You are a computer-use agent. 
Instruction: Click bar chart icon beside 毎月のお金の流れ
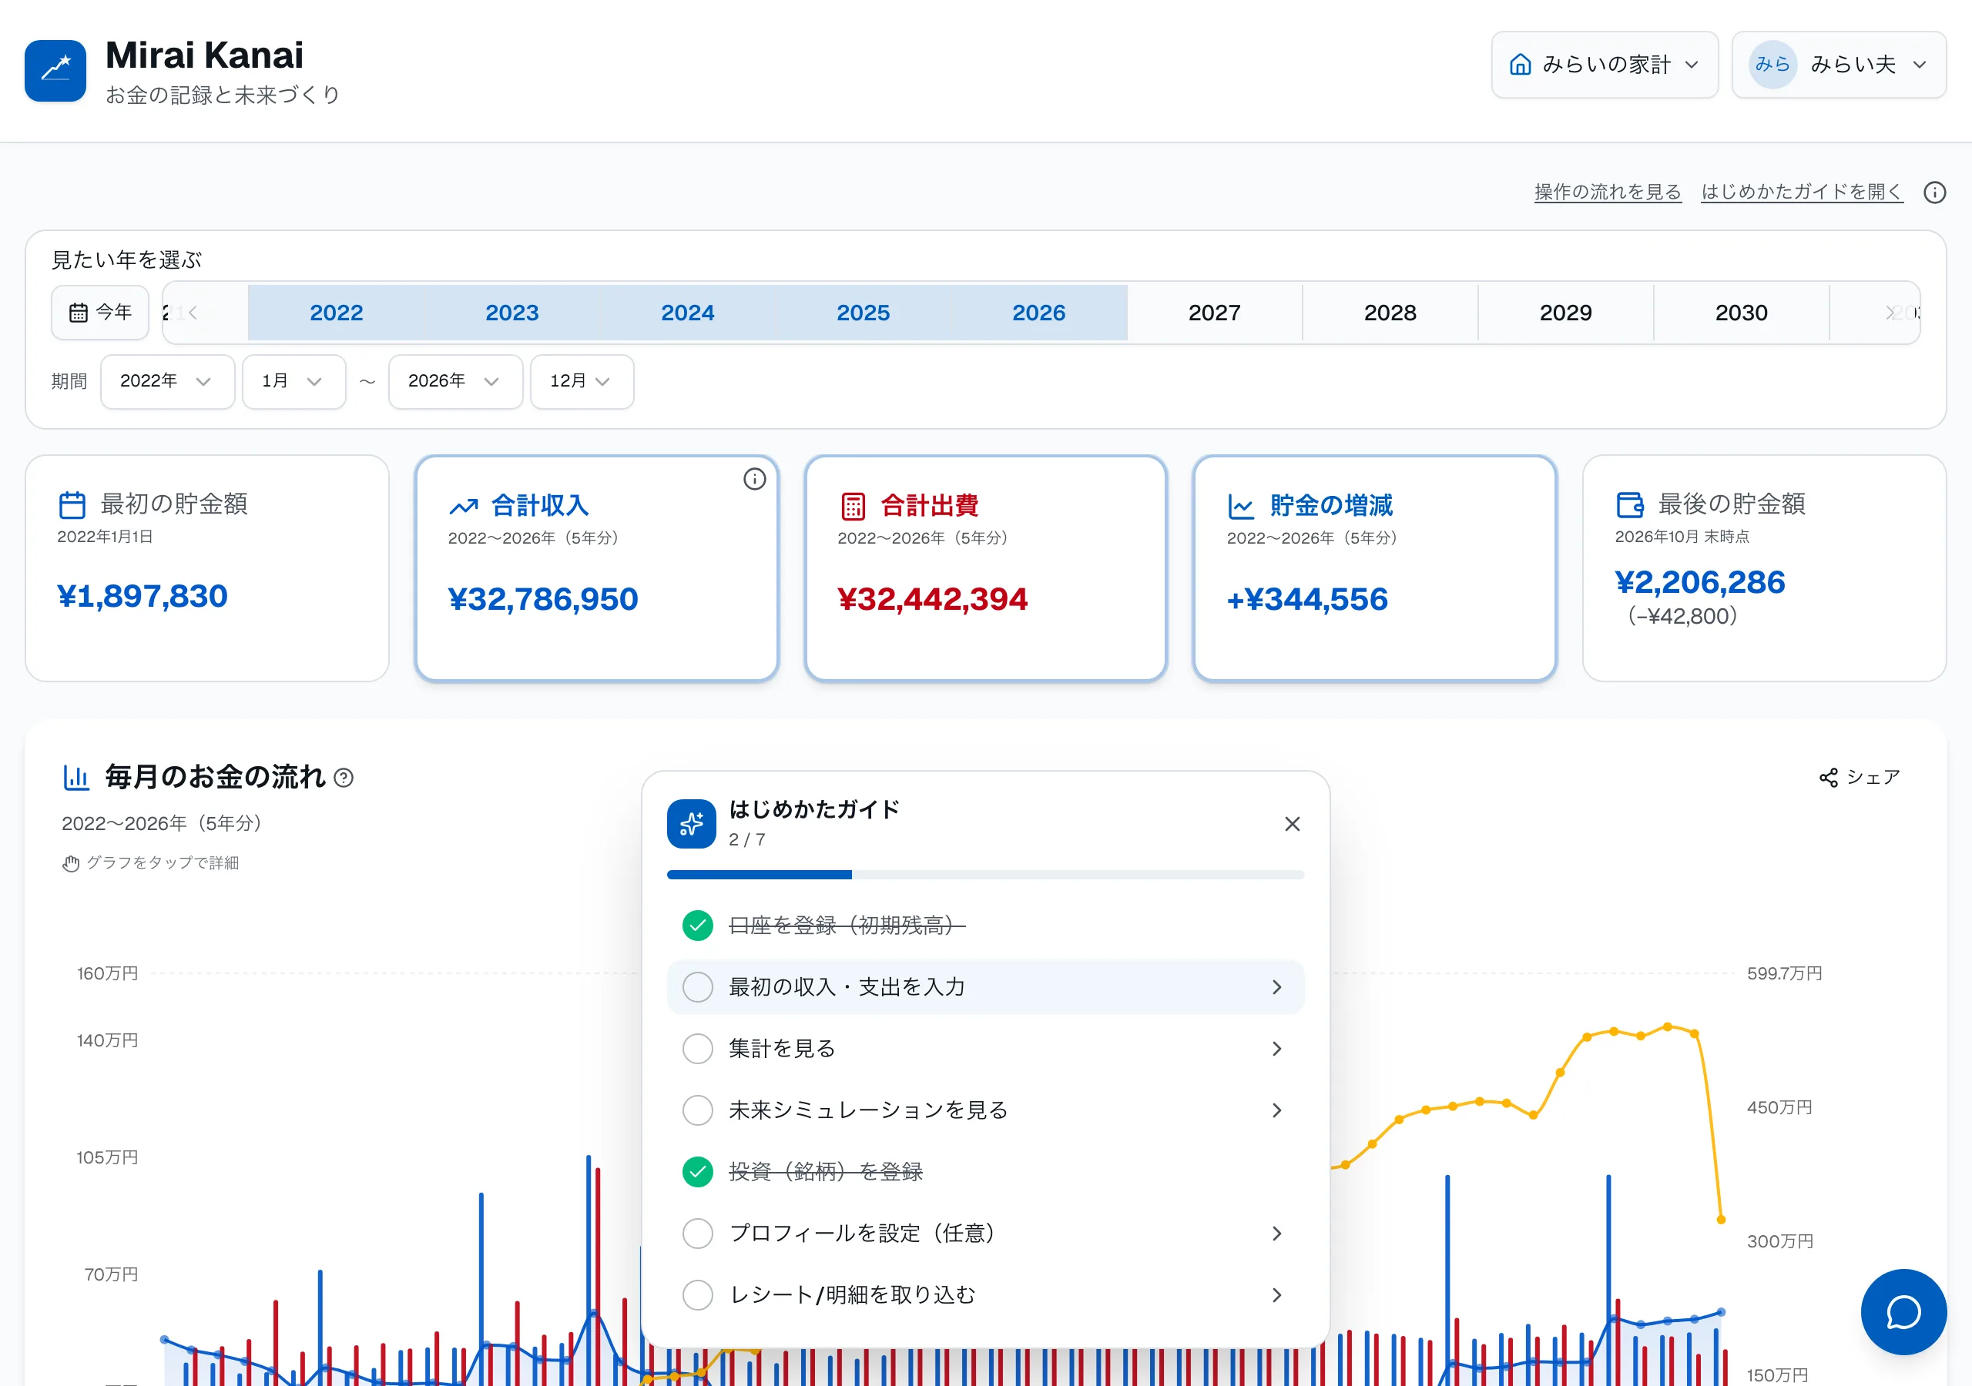click(76, 778)
